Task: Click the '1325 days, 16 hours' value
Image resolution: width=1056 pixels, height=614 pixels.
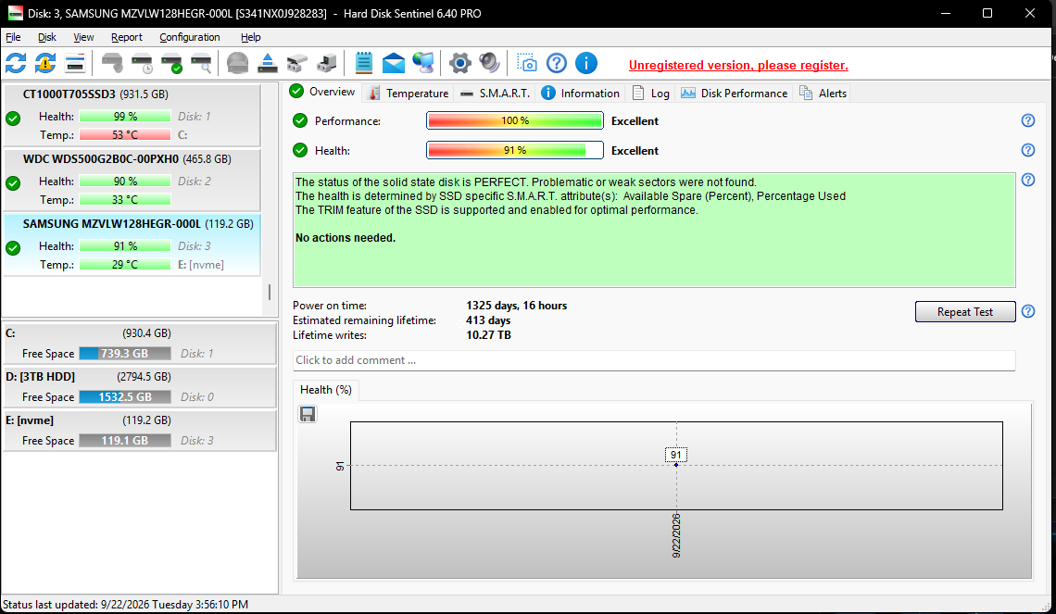Action: [517, 306]
